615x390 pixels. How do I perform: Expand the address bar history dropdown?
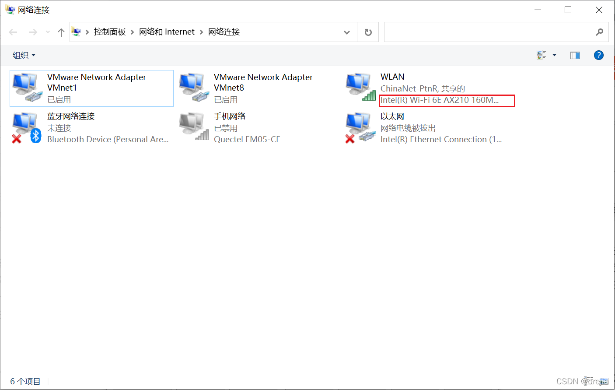click(x=347, y=32)
